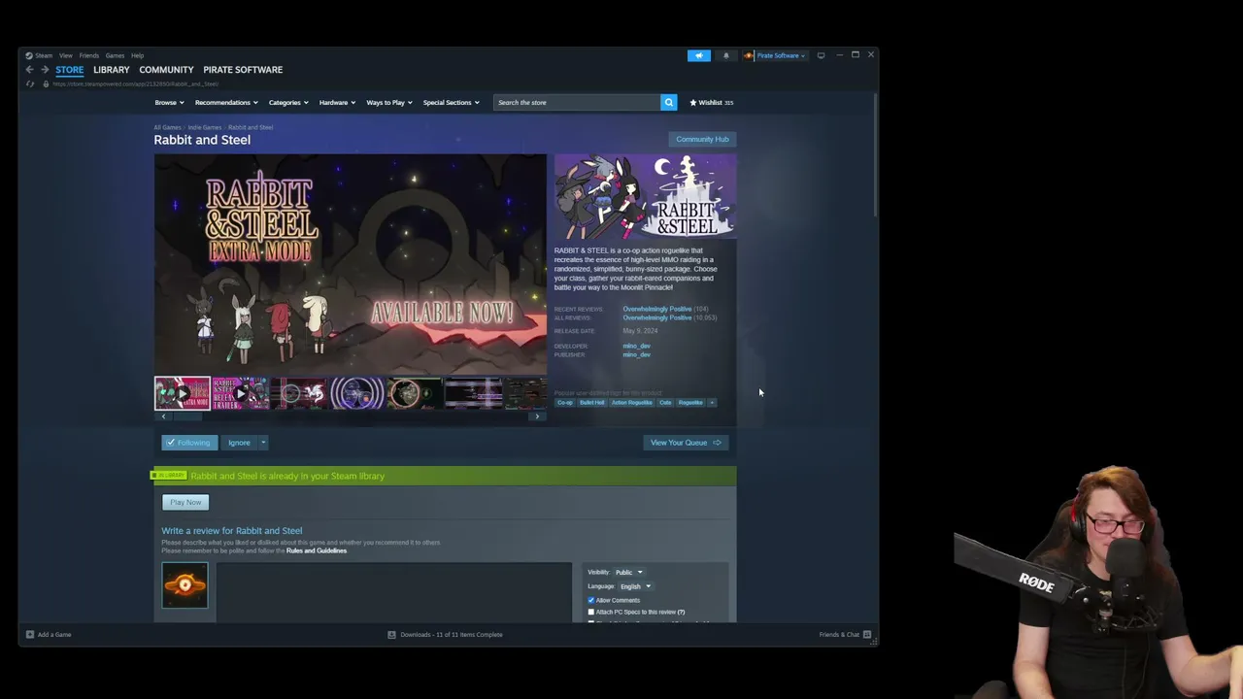Image resolution: width=1243 pixels, height=699 pixels.
Task: Click View Your Queue button
Action: (x=686, y=443)
